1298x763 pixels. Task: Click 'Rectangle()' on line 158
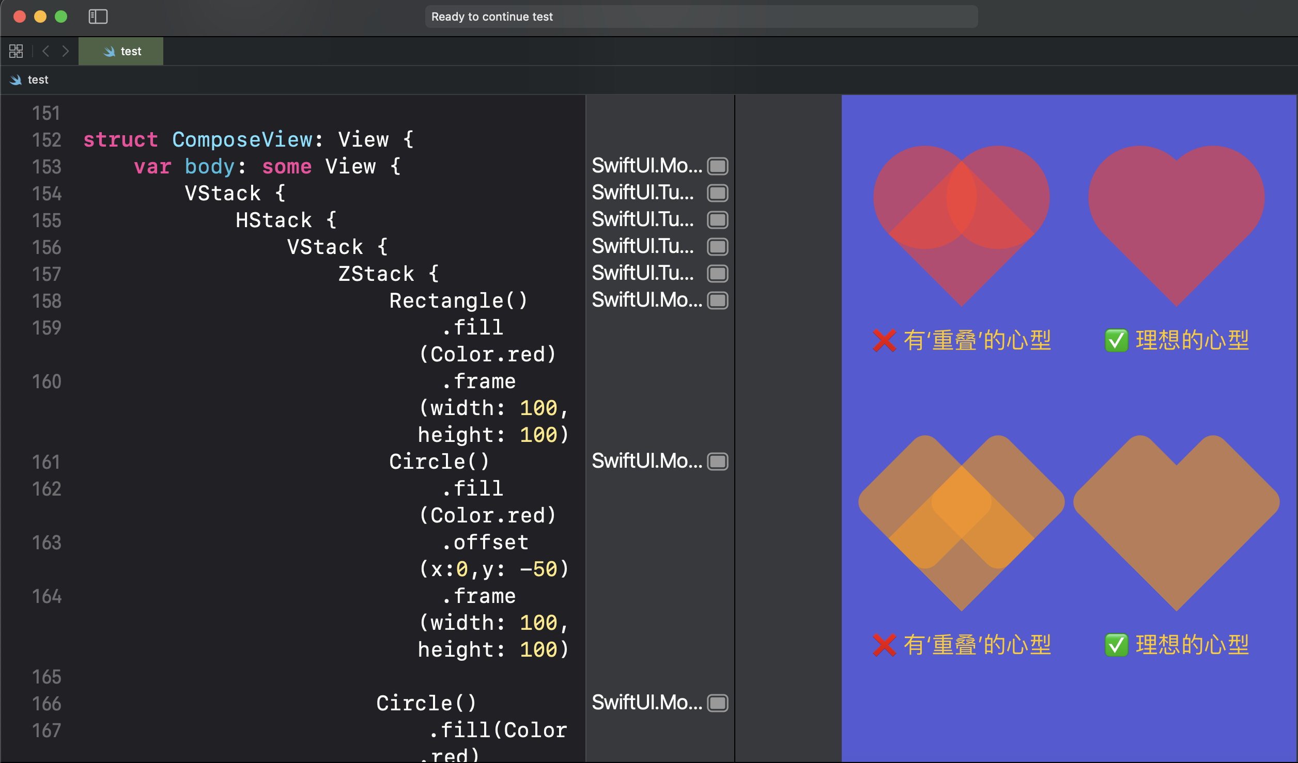point(458,301)
